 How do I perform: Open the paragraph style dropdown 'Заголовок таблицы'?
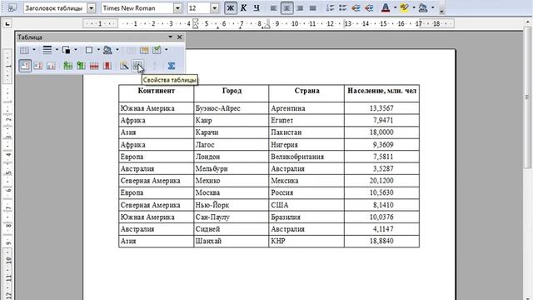91,7
